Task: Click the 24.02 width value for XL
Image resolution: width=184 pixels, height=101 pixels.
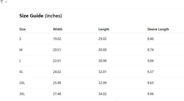Action: pos(57,72)
